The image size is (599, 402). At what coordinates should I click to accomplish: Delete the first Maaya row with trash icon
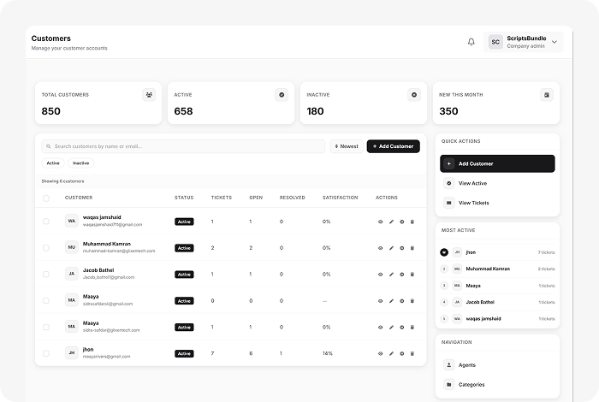[x=412, y=301]
